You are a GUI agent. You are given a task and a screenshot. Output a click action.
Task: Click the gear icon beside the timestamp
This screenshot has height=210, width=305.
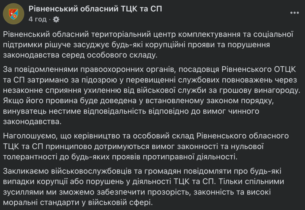(56, 19)
